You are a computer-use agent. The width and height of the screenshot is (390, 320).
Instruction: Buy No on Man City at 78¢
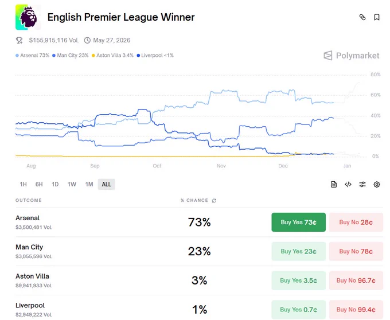[356, 251]
